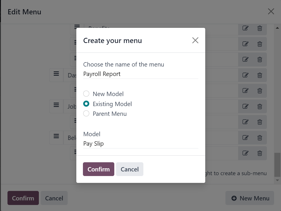Image resolution: width=281 pixels, height=211 pixels.
Task: Click the drag handle beside the Das menu row
Action: click(56, 74)
